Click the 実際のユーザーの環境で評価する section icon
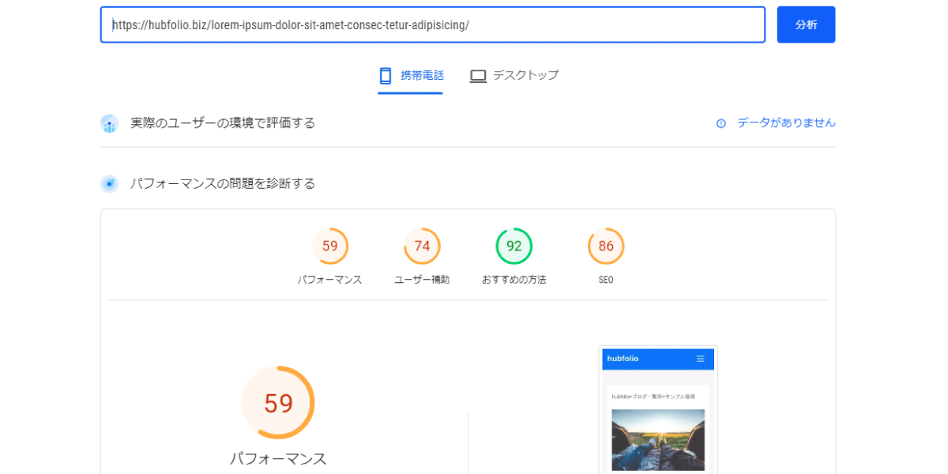The image size is (948, 474). 109,123
